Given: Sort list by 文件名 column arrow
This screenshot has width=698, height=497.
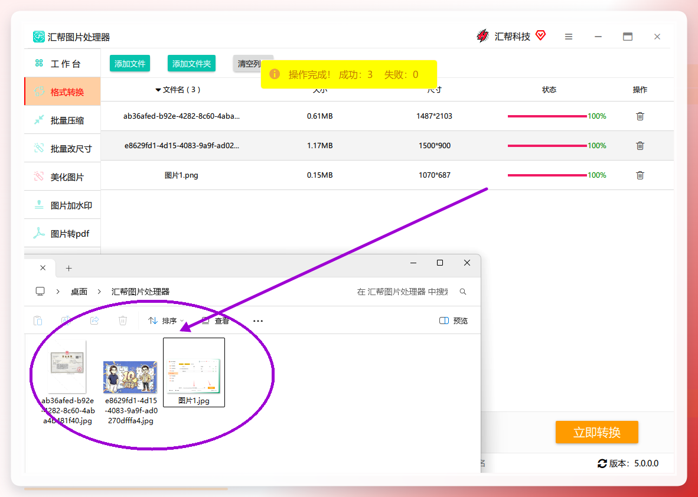Looking at the screenshot, I should (x=158, y=90).
